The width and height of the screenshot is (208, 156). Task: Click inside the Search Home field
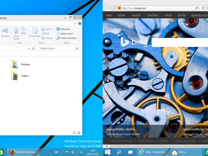pos(59,48)
